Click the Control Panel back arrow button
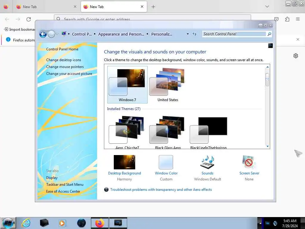 pyautogui.click(x=43, y=34)
